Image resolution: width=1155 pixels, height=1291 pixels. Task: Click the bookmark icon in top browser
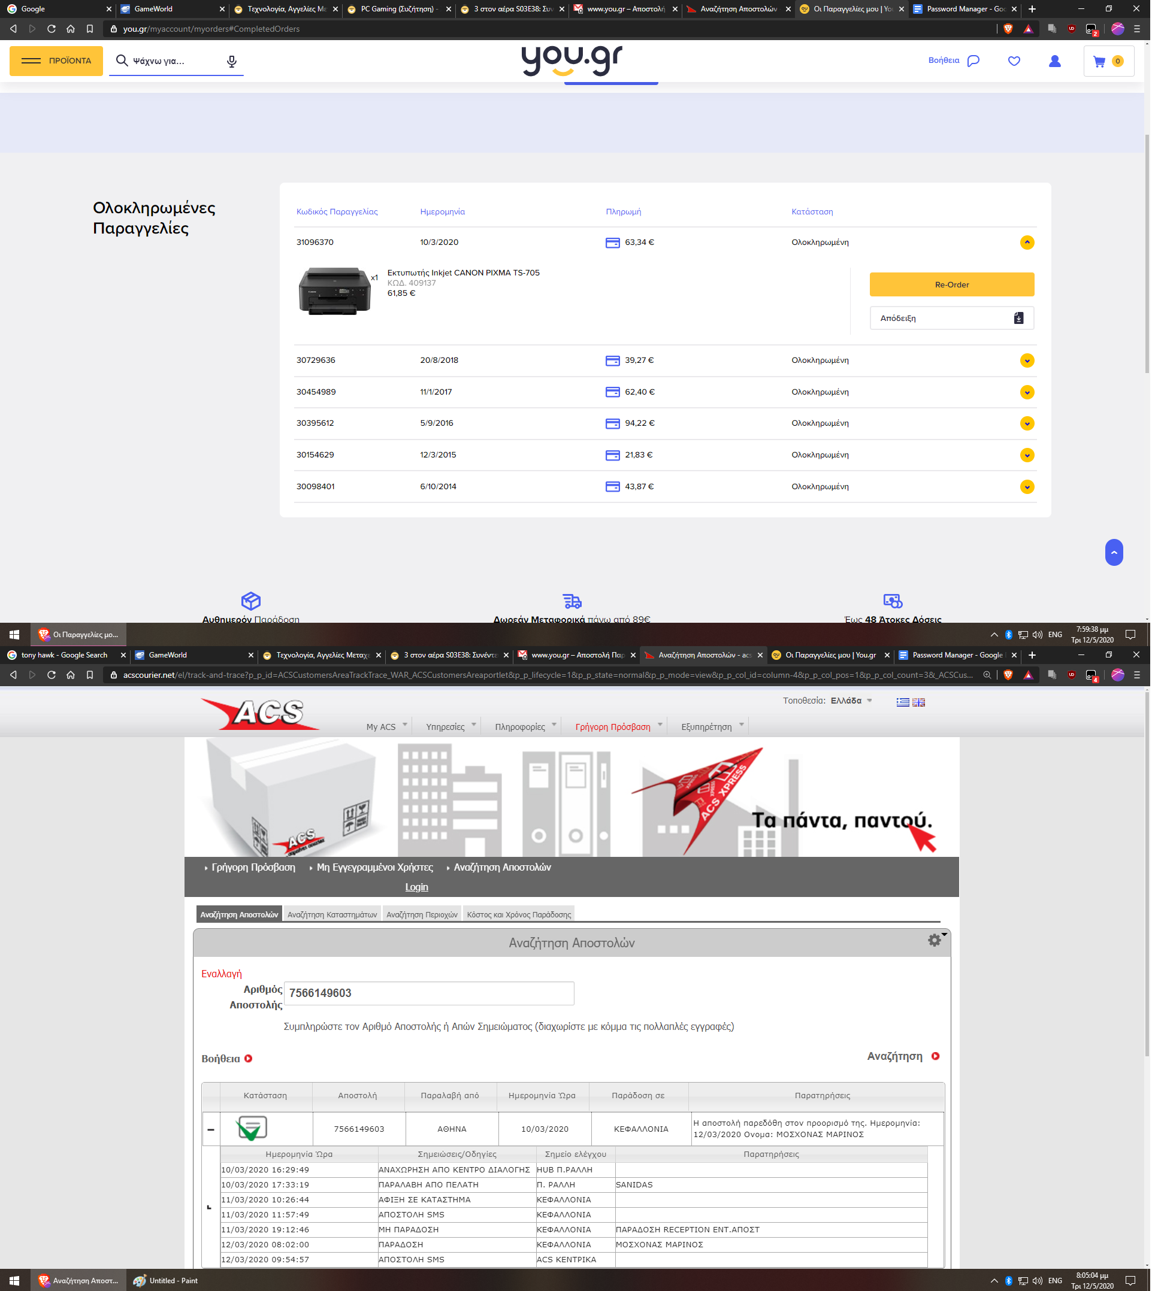pos(89,29)
